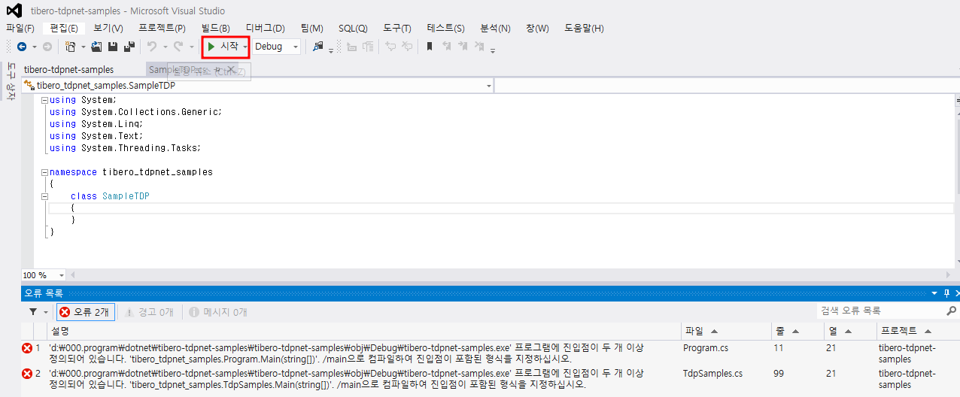This screenshot has height=397, width=960.
Task: Click the Visual Studio logo icon
Action: click(x=14, y=11)
